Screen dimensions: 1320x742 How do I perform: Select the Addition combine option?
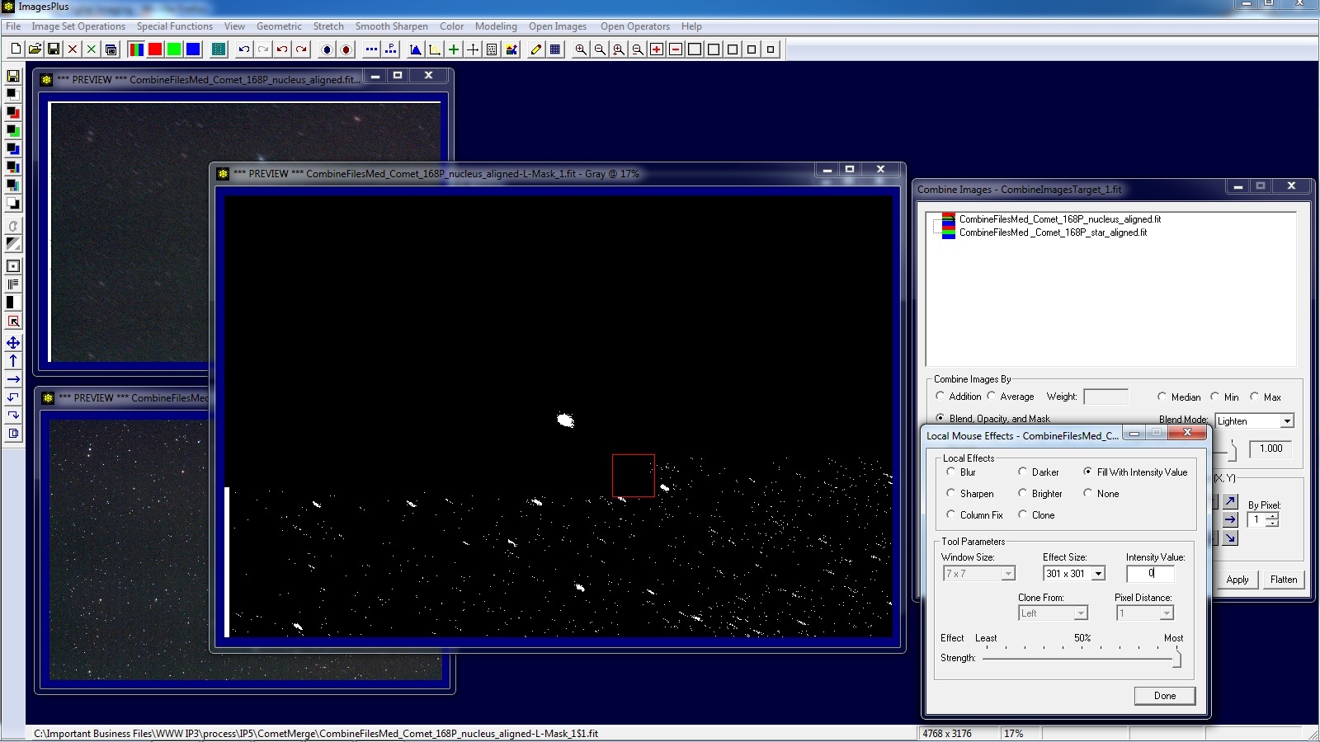tap(959, 397)
